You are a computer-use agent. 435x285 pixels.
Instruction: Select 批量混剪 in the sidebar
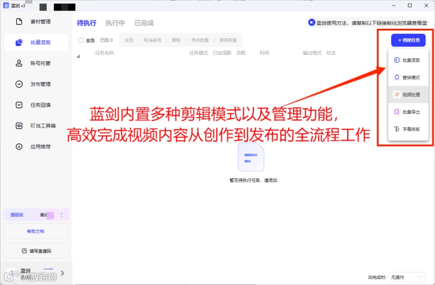point(36,42)
